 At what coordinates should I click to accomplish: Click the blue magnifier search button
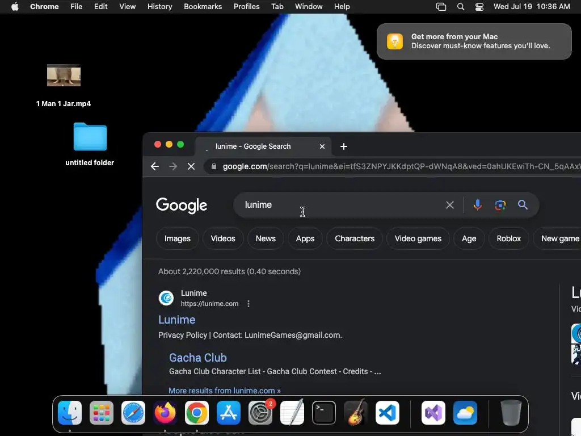point(523,204)
